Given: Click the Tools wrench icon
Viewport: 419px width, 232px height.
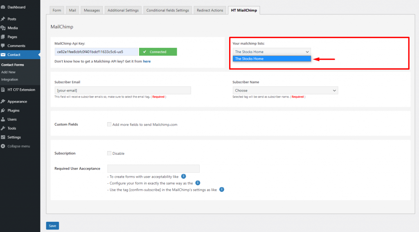Looking at the screenshot, I should 3,128.
